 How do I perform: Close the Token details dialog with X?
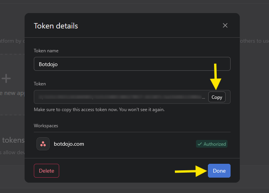tap(225, 25)
